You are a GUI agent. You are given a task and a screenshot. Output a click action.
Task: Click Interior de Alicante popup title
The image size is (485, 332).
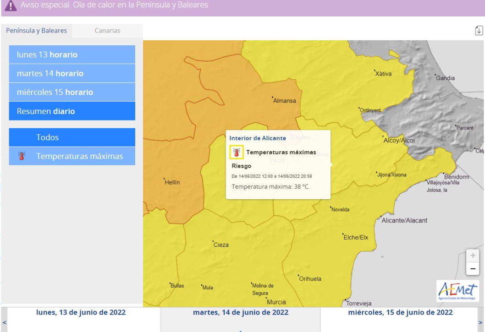click(x=258, y=138)
